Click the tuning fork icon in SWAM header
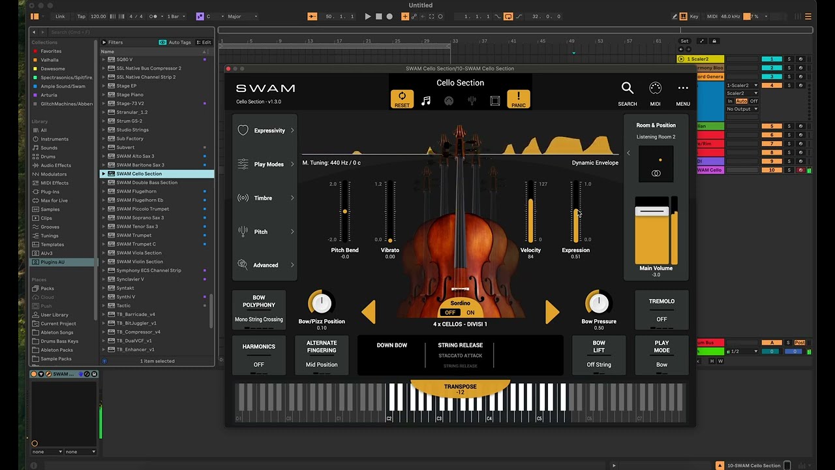Image resolution: width=835 pixels, height=470 pixels. coord(472,101)
